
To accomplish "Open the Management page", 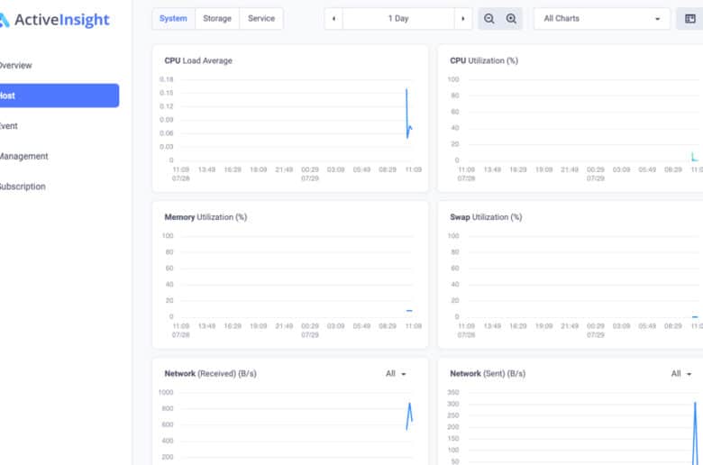I will 23,156.
